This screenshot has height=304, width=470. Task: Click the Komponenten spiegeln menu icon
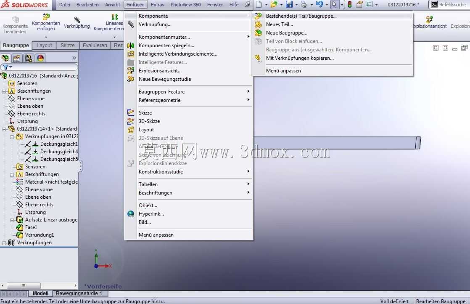click(x=131, y=45)
